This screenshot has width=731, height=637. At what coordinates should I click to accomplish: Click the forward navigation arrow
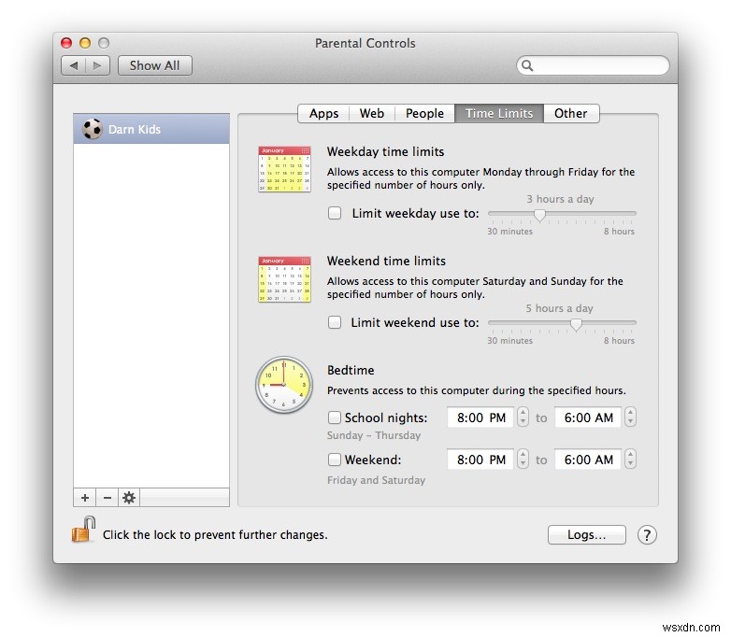click(97, 65)
